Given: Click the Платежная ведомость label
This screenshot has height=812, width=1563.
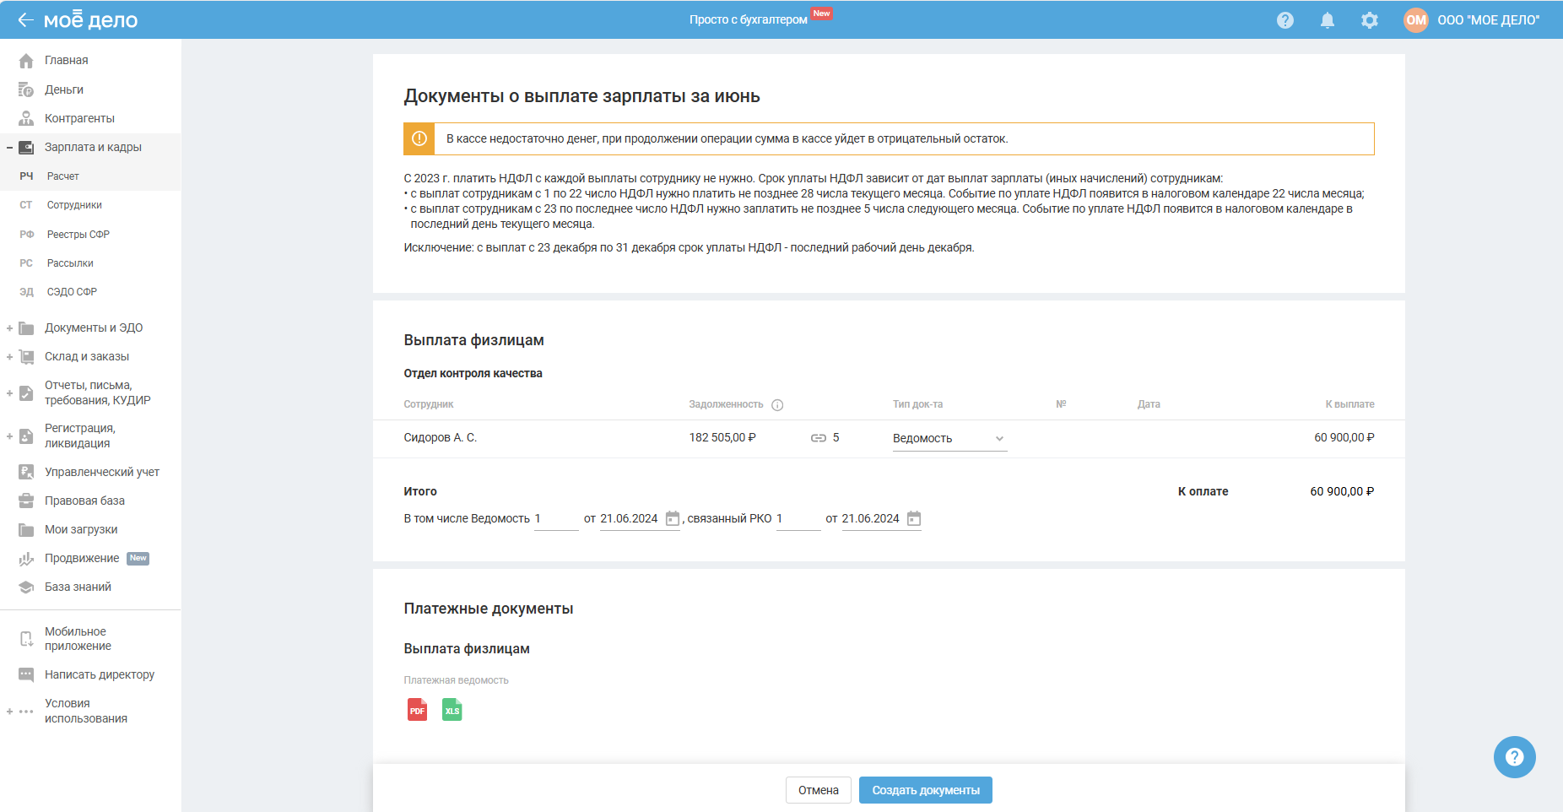Looking at the screenshot, I should (457, 680).
